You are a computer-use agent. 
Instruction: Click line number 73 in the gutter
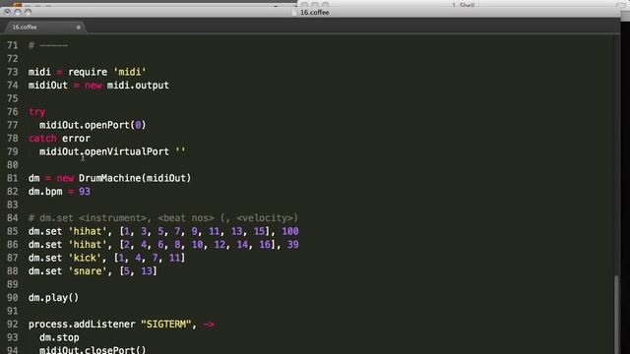pyautogui.click(x=13, y=72)
